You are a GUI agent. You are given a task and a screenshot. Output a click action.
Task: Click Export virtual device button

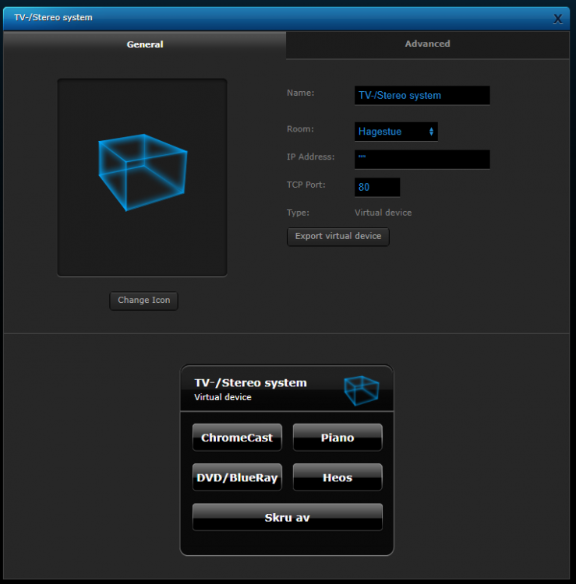(x=338, y=236)
